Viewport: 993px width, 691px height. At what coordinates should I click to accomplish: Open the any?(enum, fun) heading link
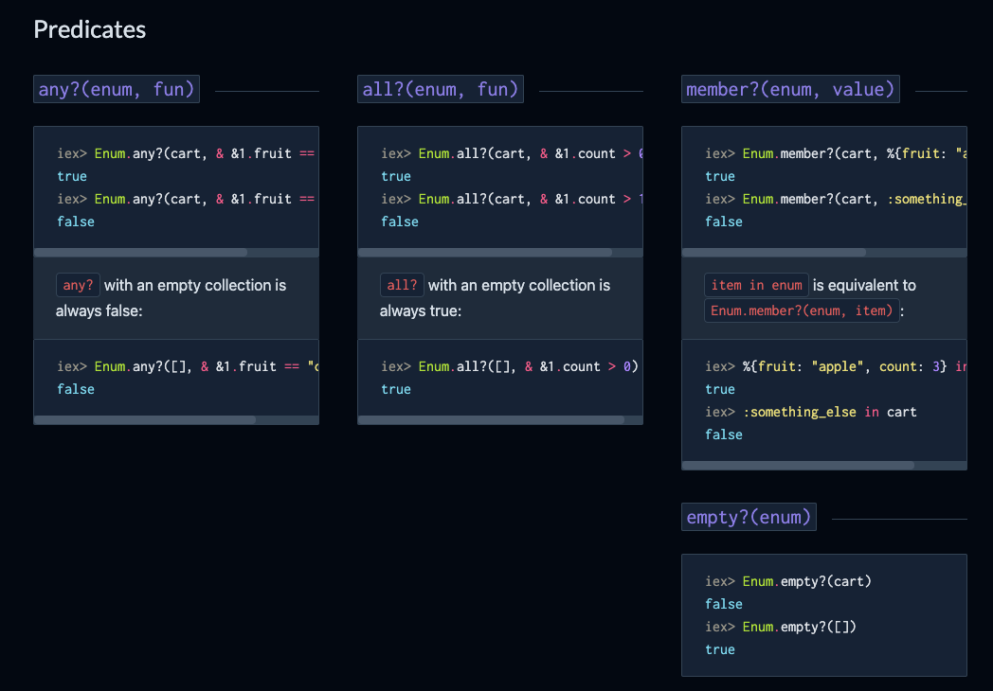(117, 89)
